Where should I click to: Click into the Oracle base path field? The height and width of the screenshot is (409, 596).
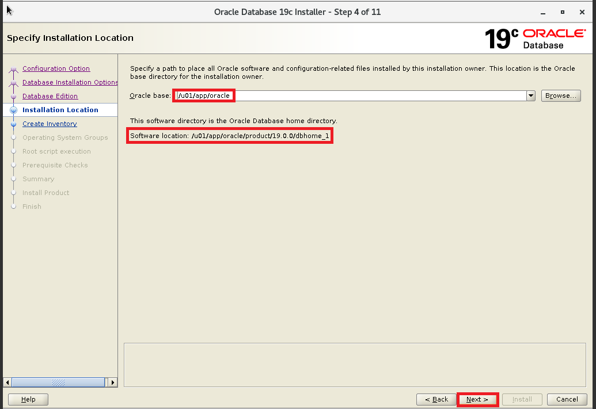351,95
